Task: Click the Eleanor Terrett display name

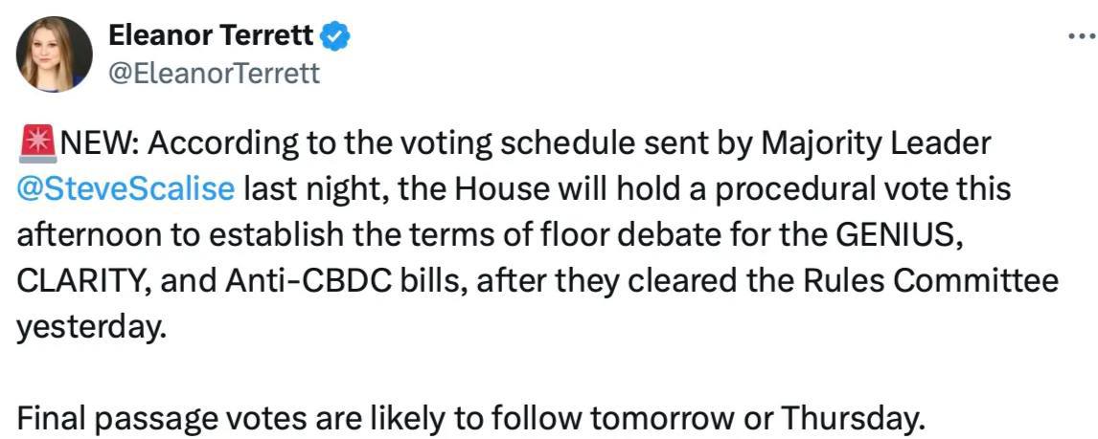Action: [211, 36]
